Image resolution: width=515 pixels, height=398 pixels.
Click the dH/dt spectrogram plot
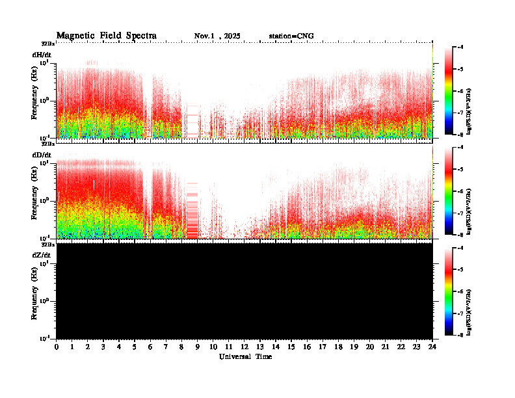click(x=244, y=90)
